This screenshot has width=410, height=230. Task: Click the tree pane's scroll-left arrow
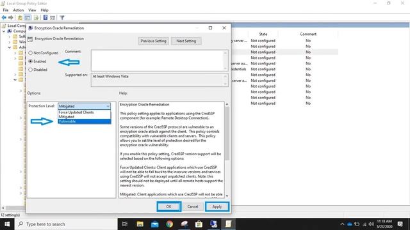click(x=3, y=208)
